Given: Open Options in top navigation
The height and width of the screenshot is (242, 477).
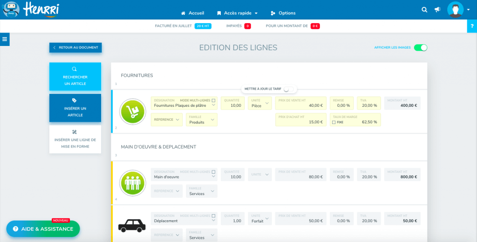Looking at the screenshot, I should pyautogui.click(x=283, y=13).
